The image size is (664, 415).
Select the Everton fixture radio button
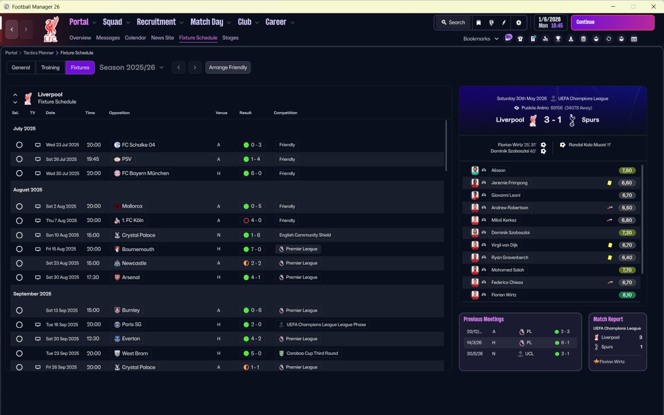pyautogui.click(x=19, y=339)
